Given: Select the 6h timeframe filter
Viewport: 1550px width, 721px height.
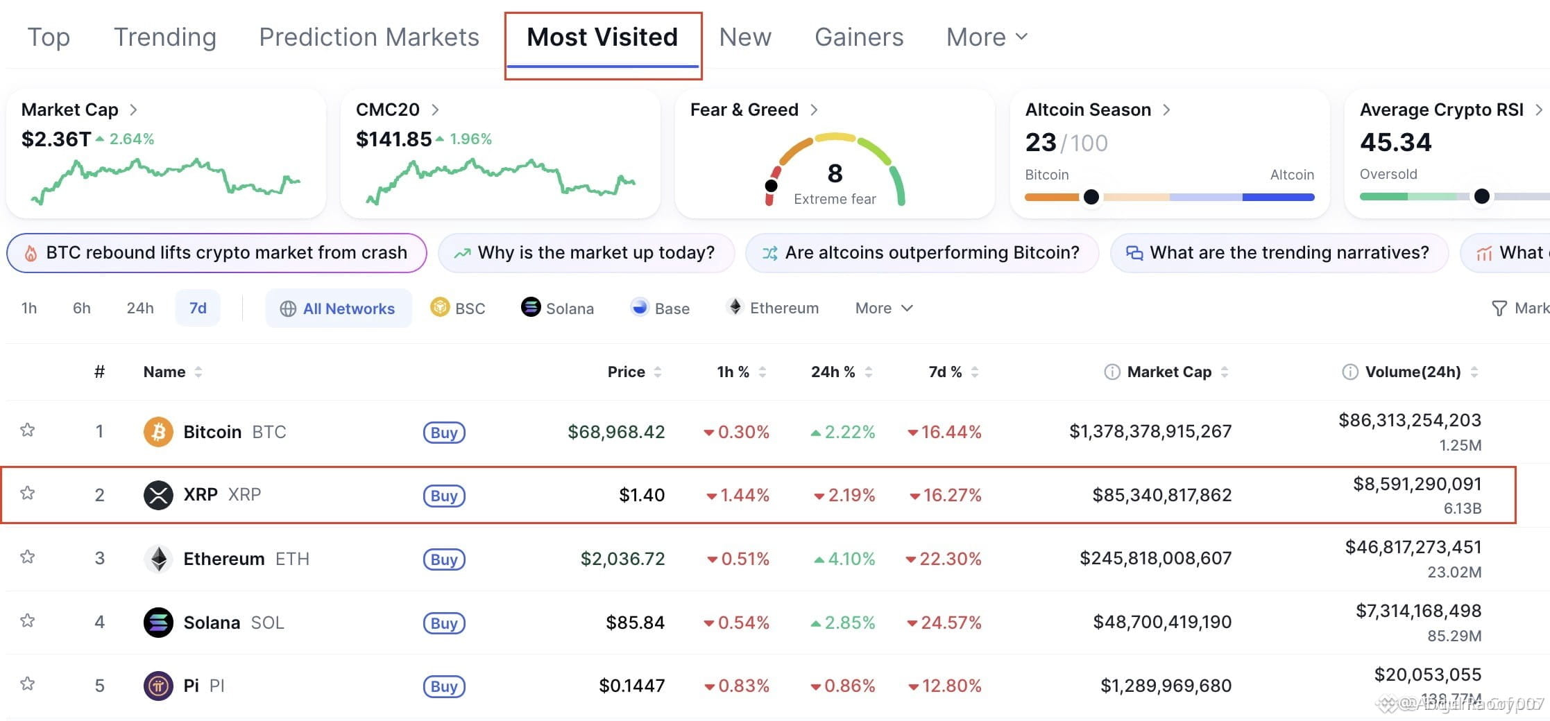Looking at the screenshot, I should 82,308.
